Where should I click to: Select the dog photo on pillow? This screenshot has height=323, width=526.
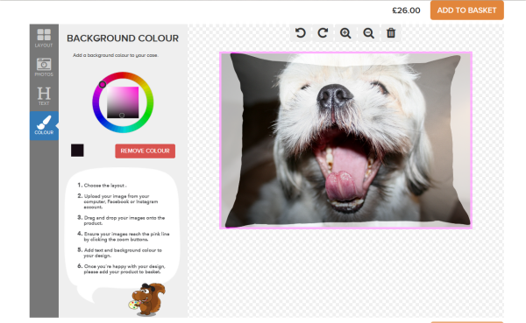[x=345, y=140]
